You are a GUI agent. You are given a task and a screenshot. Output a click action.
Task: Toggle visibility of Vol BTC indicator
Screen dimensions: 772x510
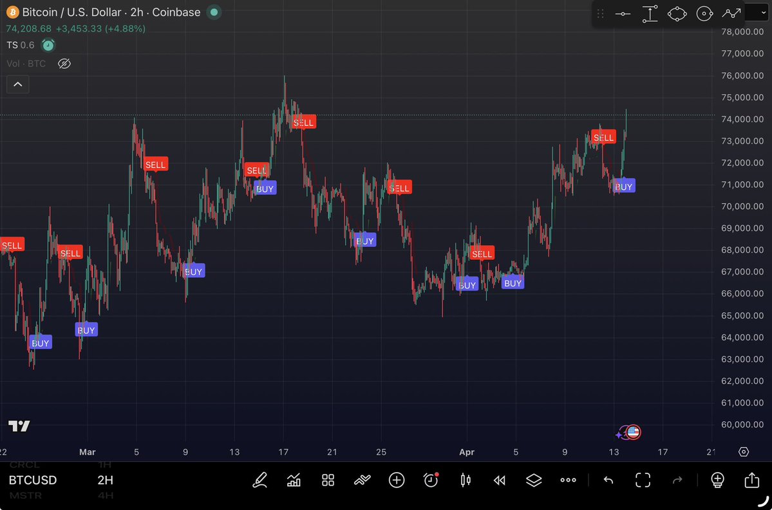point(64,64)
